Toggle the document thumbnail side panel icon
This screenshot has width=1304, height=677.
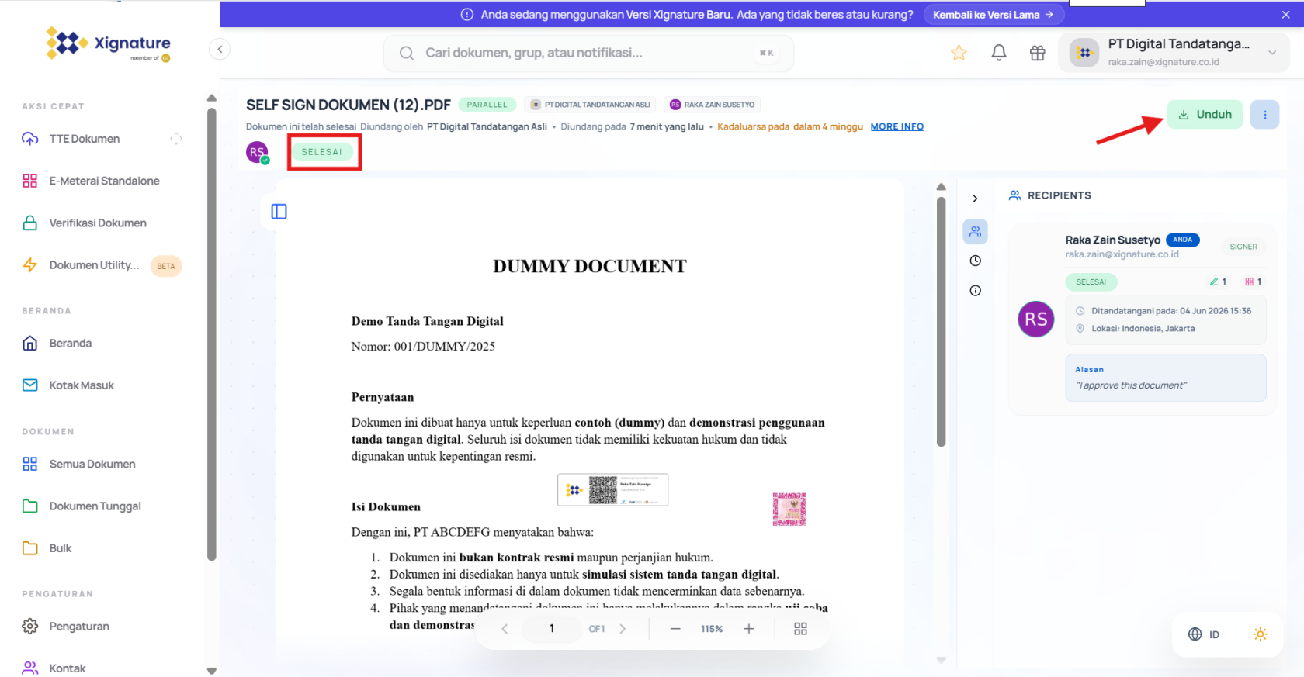[279, 212]
